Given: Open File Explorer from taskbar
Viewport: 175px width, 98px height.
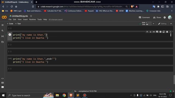Looking at the screenshot, I should [x=57, y=95].
